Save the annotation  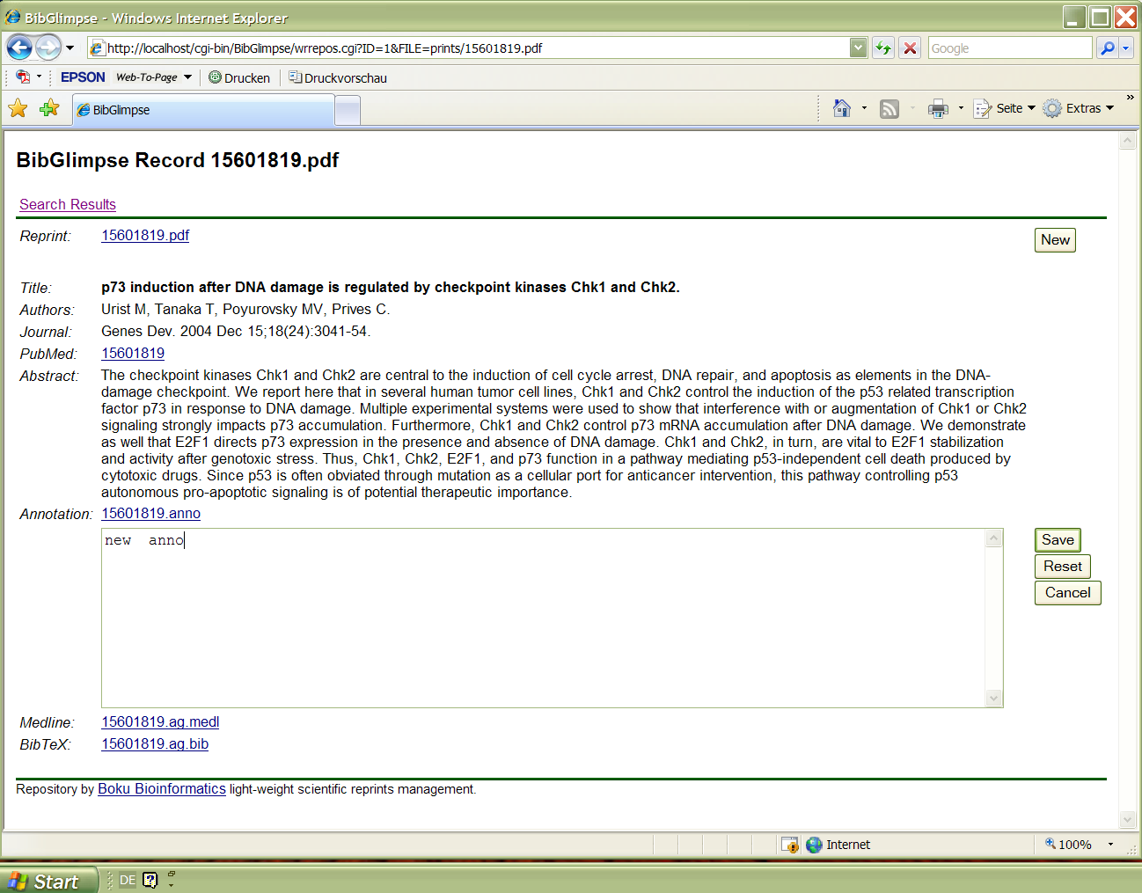pyautogui.click(x=1058, y=540)
